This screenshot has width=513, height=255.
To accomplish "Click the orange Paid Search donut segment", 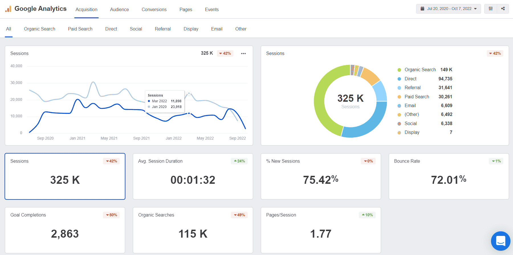I will [370, 76].
